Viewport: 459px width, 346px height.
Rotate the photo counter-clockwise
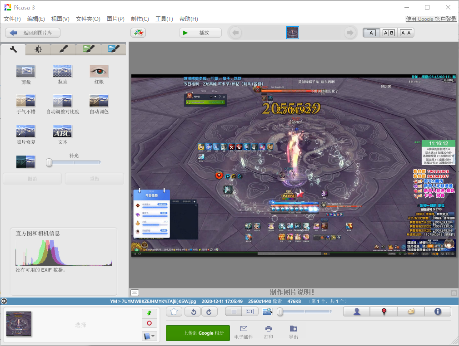(x=193, y=312)
